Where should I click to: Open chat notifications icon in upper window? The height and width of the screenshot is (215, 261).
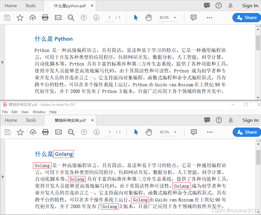pyautogui.click(x=207, y=6)
